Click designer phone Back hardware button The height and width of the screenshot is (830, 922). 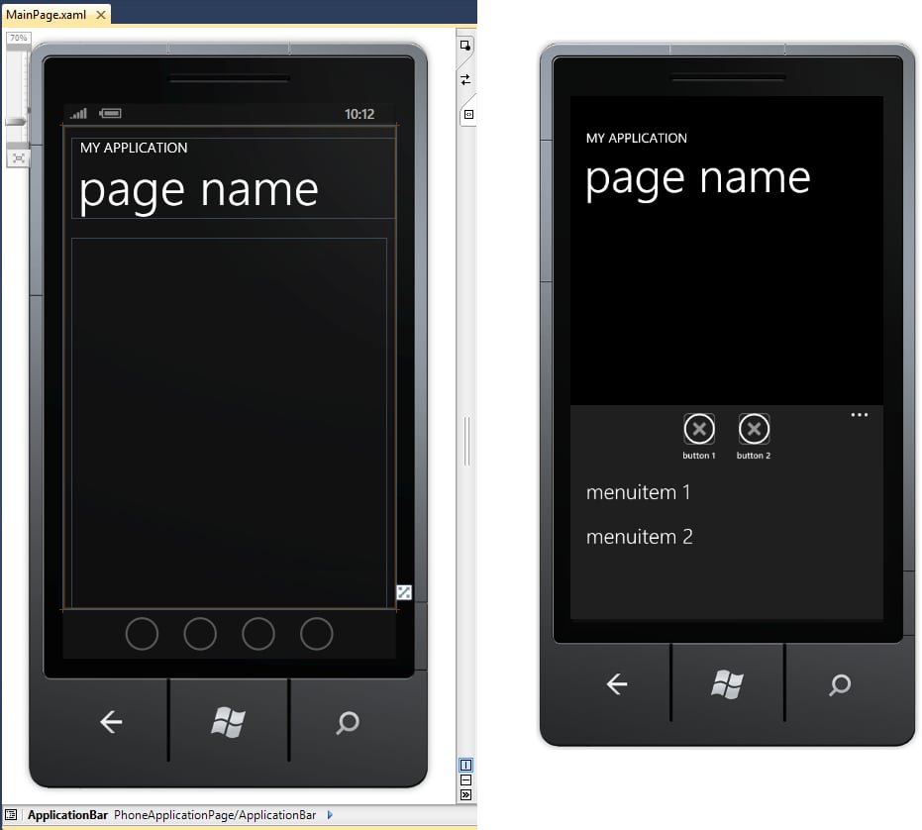click(111, 722)
